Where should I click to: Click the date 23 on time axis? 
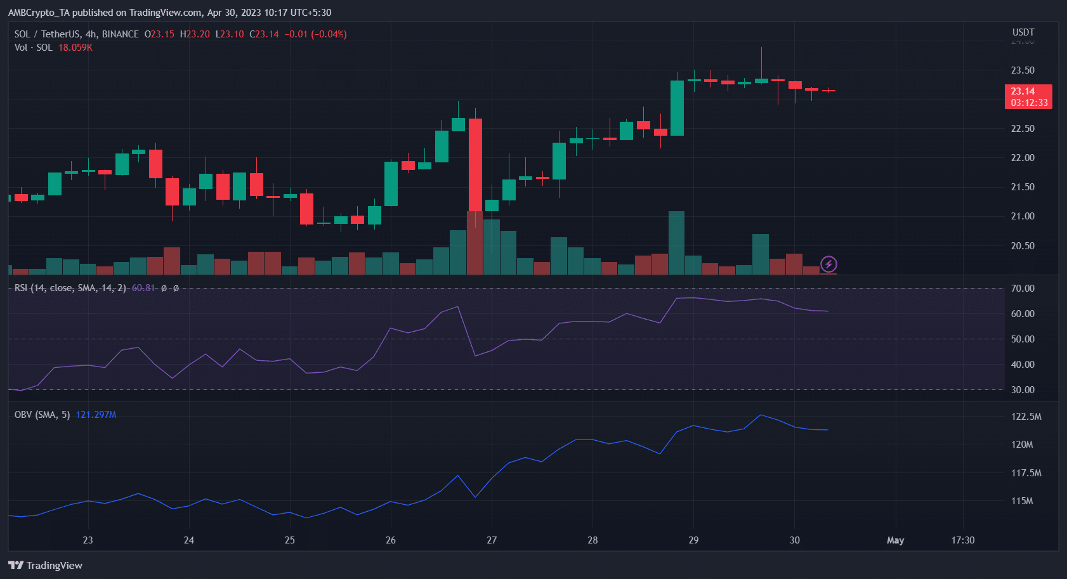[88, 540]
